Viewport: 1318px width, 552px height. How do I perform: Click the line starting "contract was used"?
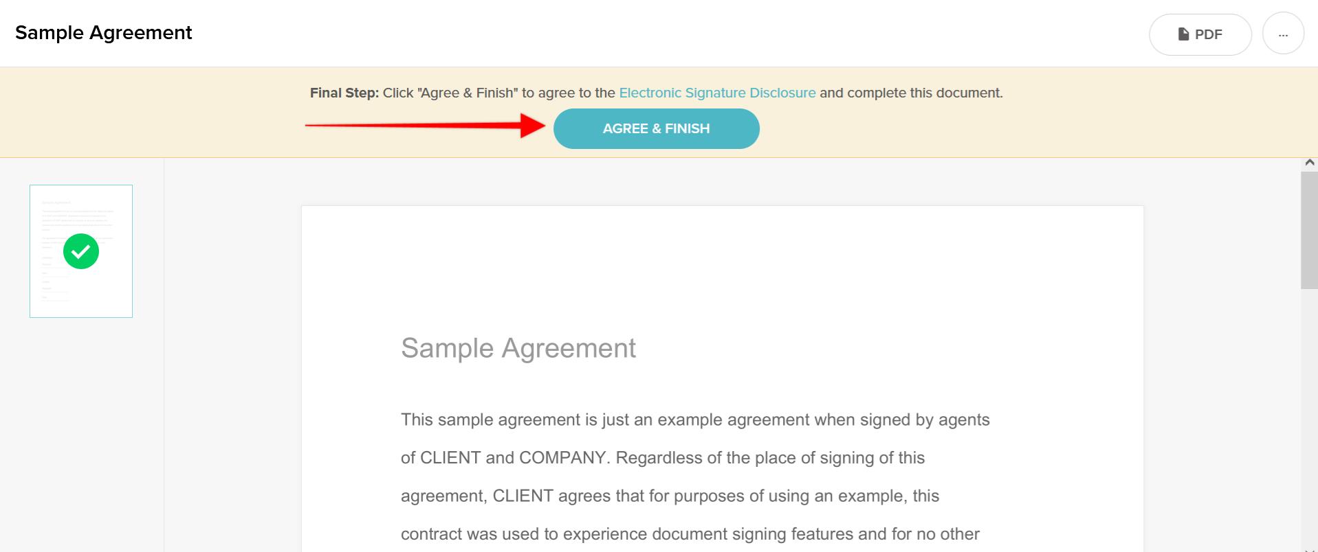[690, 534]
